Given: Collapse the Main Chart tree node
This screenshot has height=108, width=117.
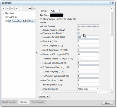Looking at the screenshot, I should coord(4,13).
